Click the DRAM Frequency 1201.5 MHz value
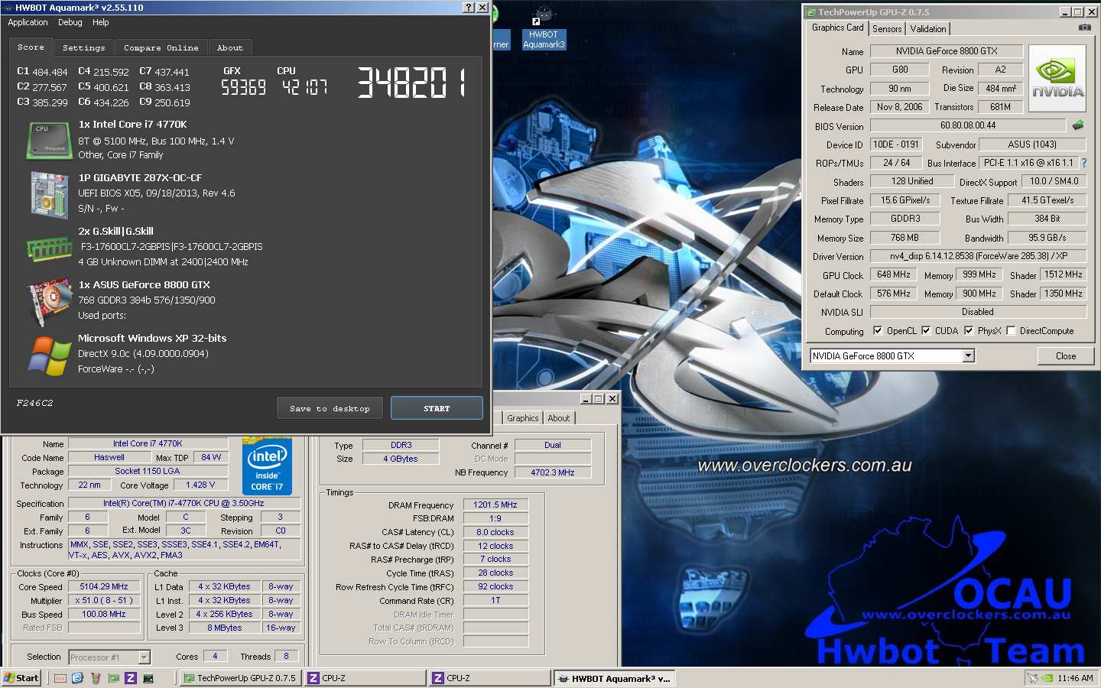This screenshot has width=1101, height=688. (x=495, y=505)
